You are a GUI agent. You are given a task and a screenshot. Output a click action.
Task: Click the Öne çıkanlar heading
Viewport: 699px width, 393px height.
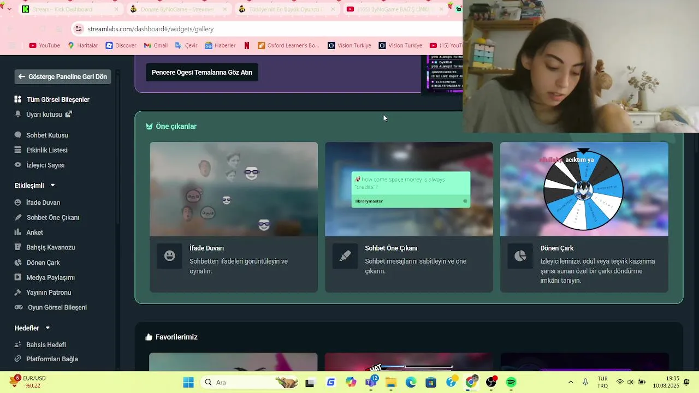176,126
